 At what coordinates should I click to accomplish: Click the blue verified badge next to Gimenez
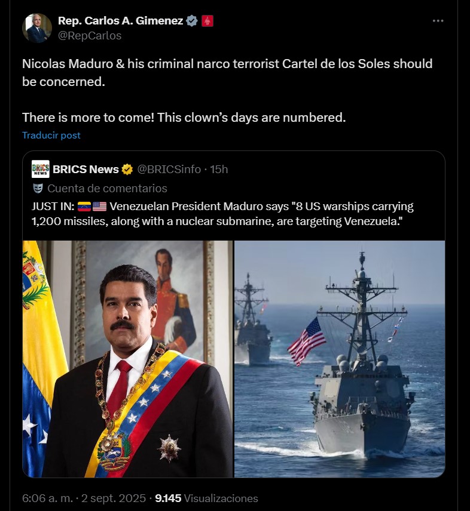(192, 21)
